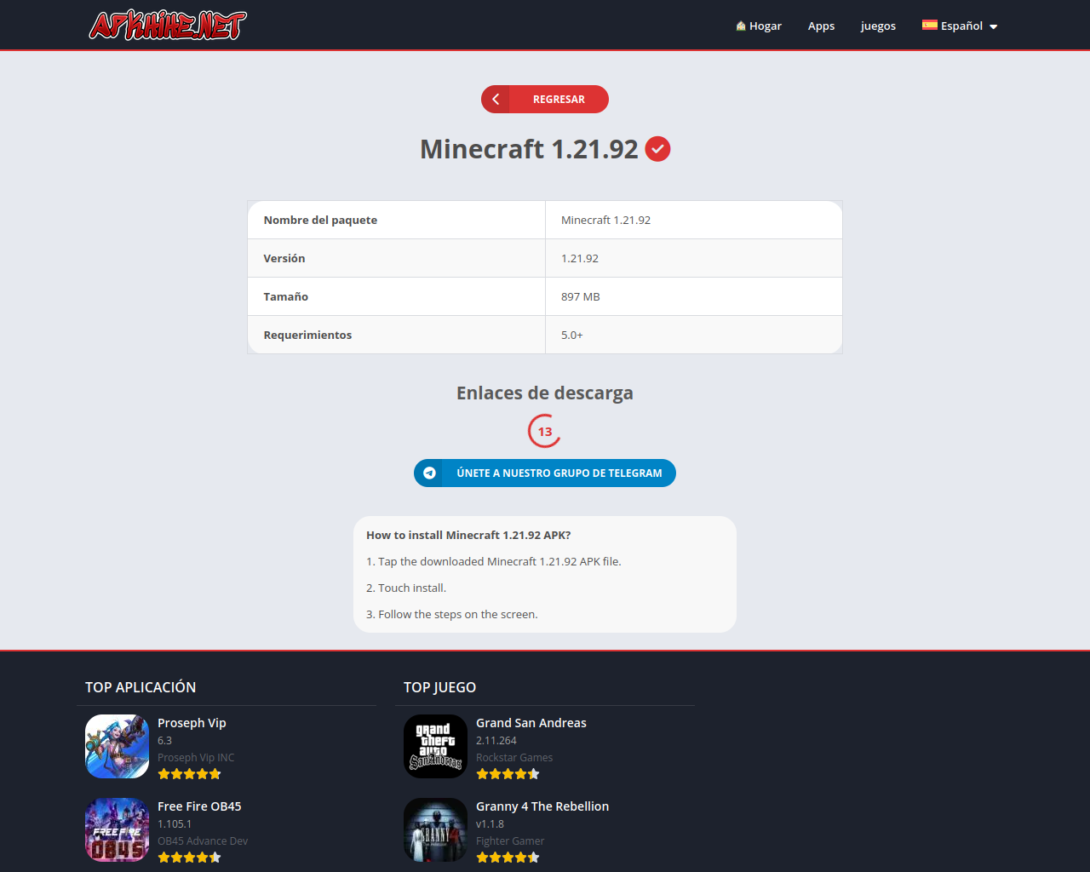Click Proseph Vip star rating

point(189,774)
